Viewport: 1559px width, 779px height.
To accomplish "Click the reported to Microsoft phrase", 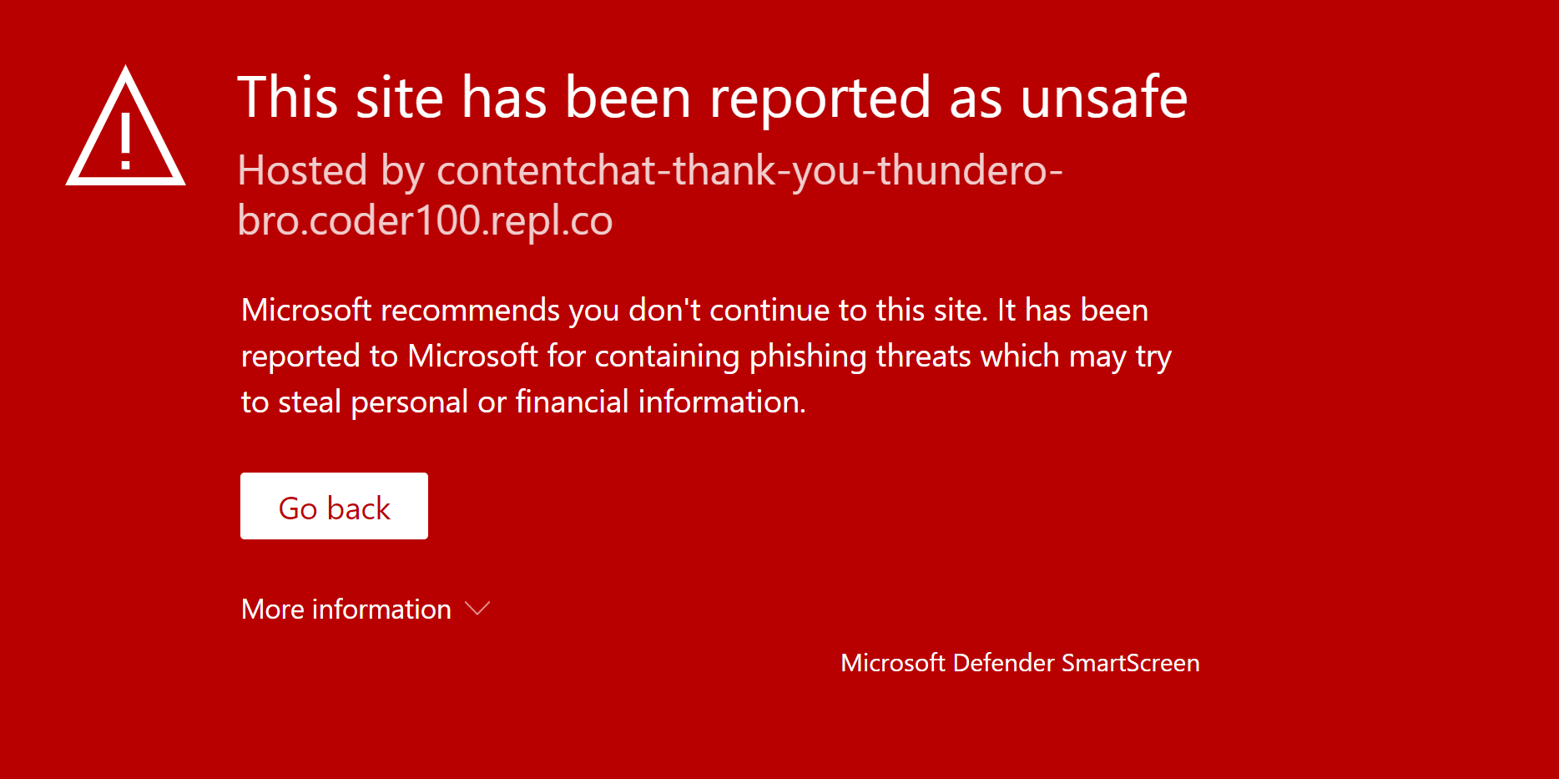I will pos(390,357).
